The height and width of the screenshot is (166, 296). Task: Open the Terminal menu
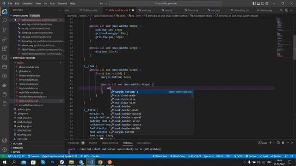point(62,3)
